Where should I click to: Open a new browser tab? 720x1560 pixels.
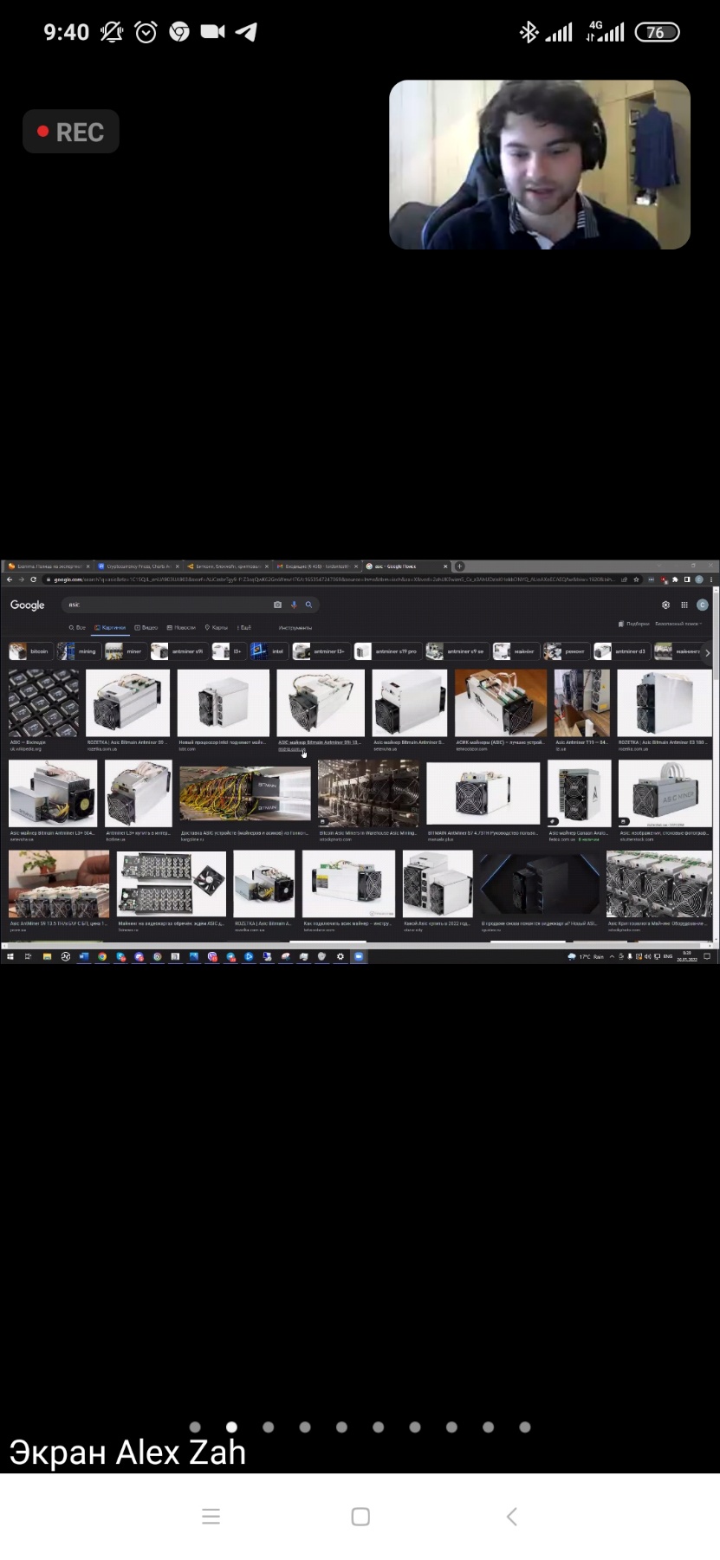tap(460, 566)
